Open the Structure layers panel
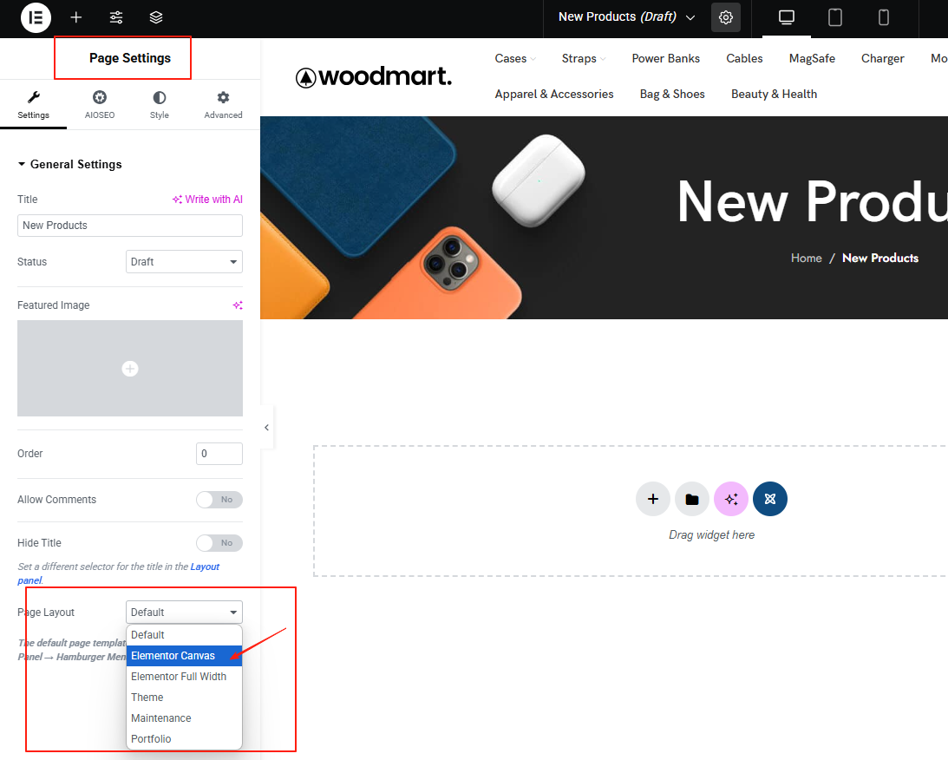The image size is (948, 760). (155, 17)
